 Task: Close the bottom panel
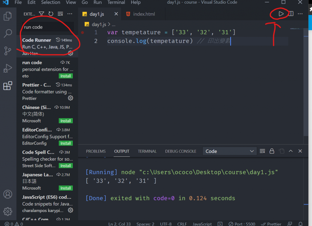pos(300,151)
